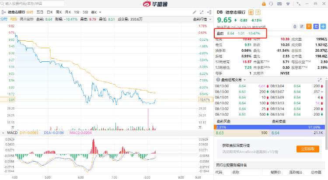Click the orange lock icon

pos(264,4)
